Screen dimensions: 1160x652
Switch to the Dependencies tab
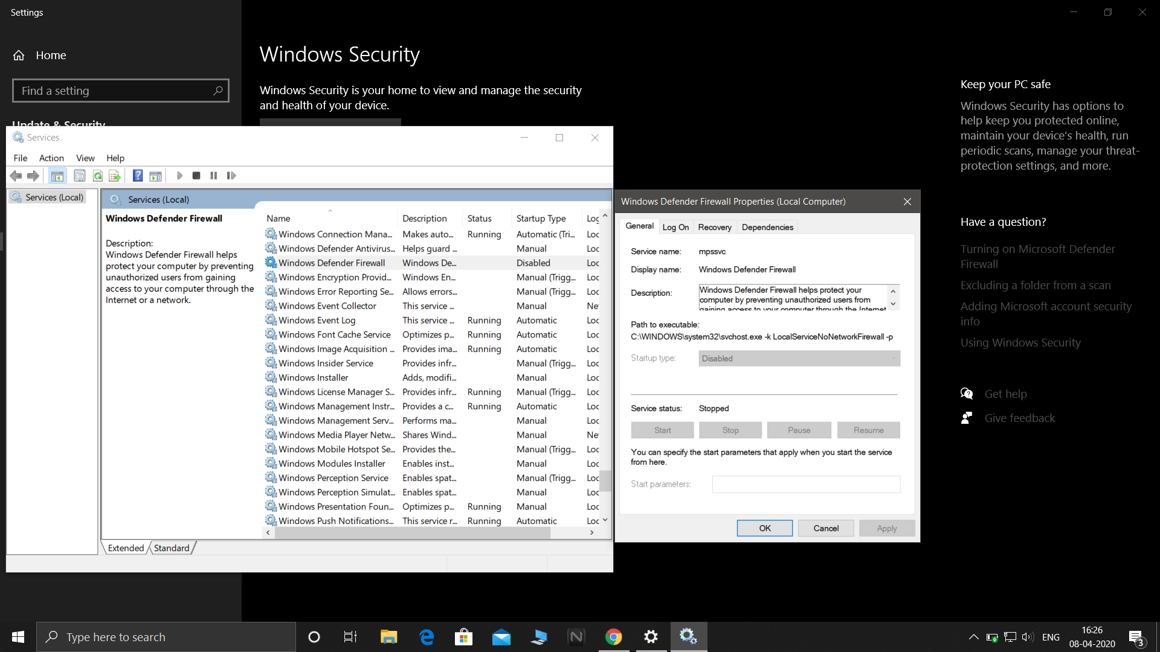tap(767, 228)
